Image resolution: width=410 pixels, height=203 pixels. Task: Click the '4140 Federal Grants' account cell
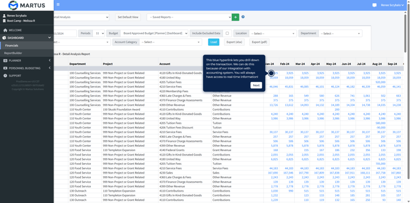[172, 150]
